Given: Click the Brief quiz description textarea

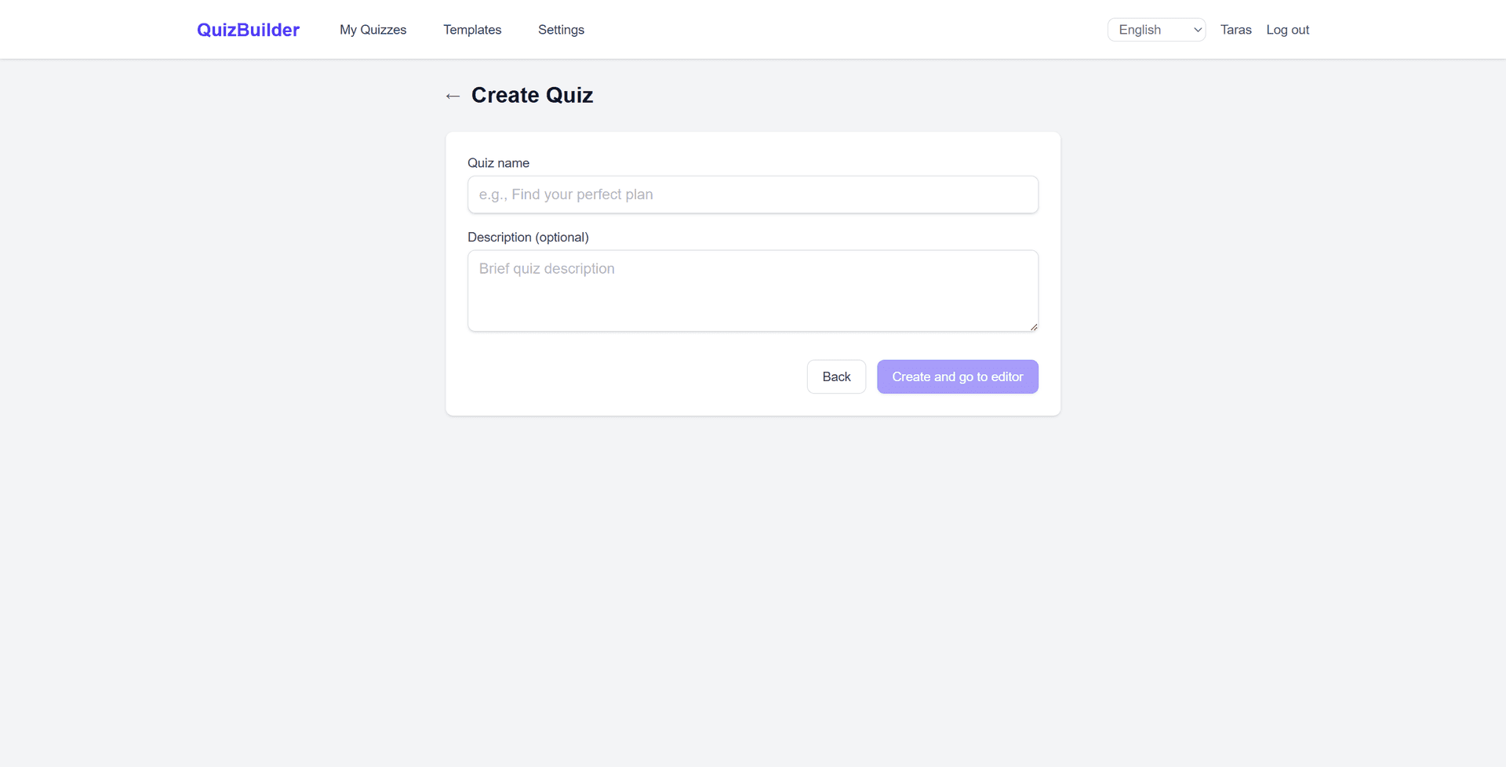Looking at the screenshot, I should pyautogui.click(x=752, y=290).
